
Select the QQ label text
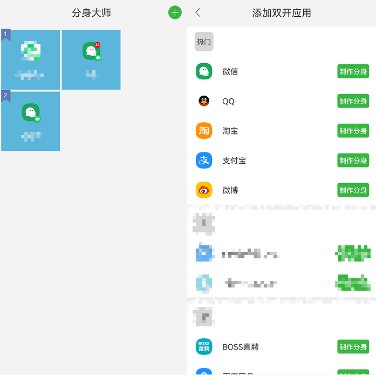pyautogui.click(x=228, y=102)
